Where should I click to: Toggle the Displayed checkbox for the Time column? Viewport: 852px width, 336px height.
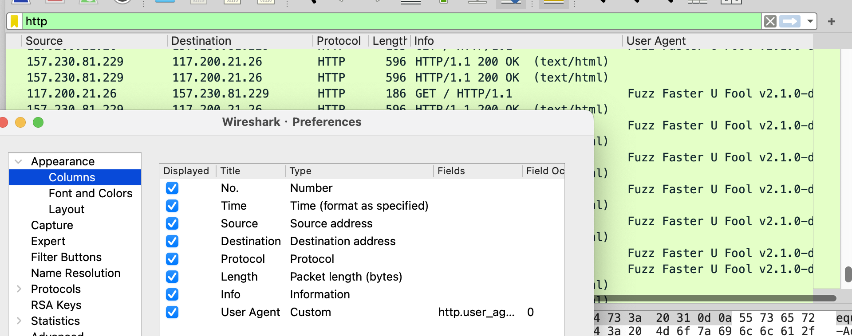pyautogui.click(x=172, y=206)
